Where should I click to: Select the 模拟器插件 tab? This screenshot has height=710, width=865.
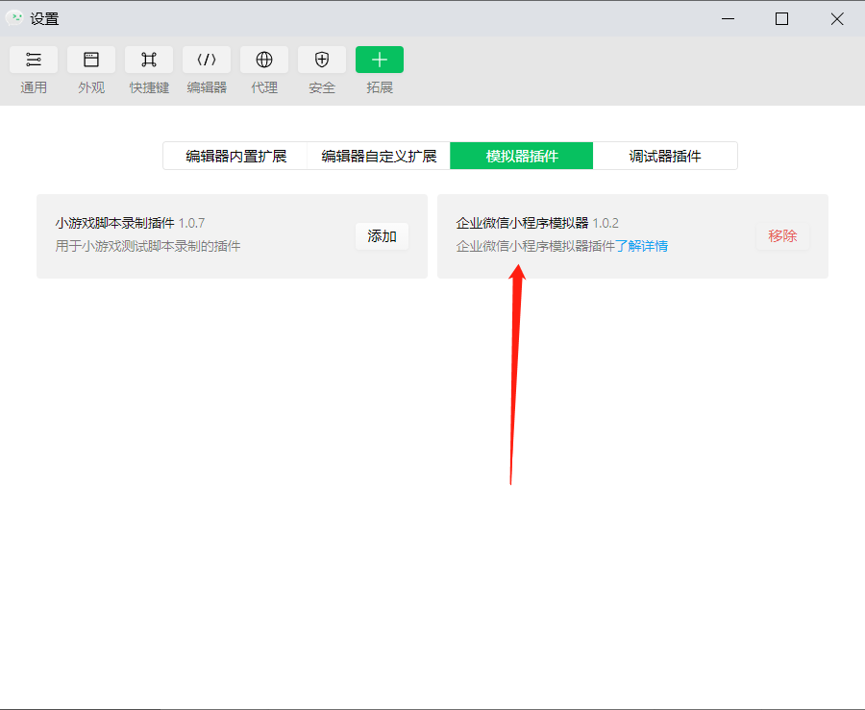click(521, 156)
